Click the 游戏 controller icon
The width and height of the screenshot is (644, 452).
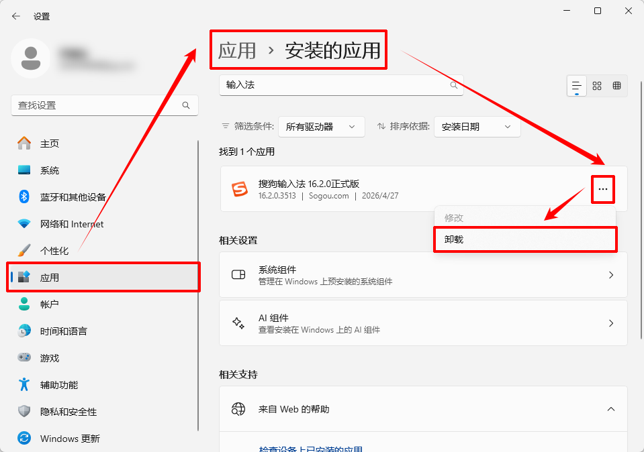pos(24,357)
